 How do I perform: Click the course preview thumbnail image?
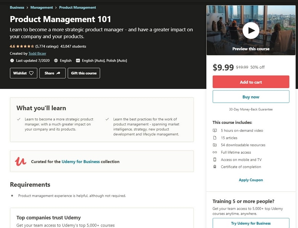[251, 30]
